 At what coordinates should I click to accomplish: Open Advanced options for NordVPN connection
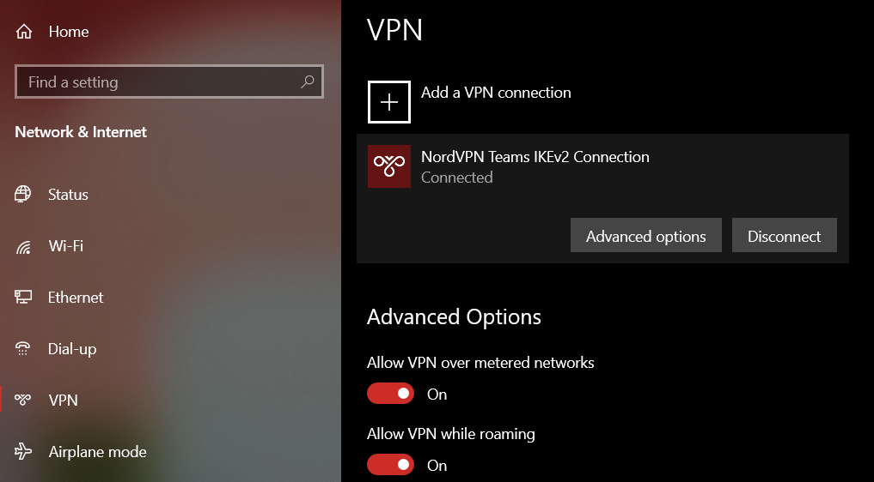[x=646, y=236]
